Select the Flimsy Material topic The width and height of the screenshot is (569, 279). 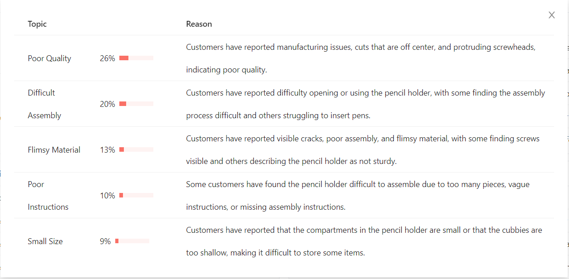point(54,150)
